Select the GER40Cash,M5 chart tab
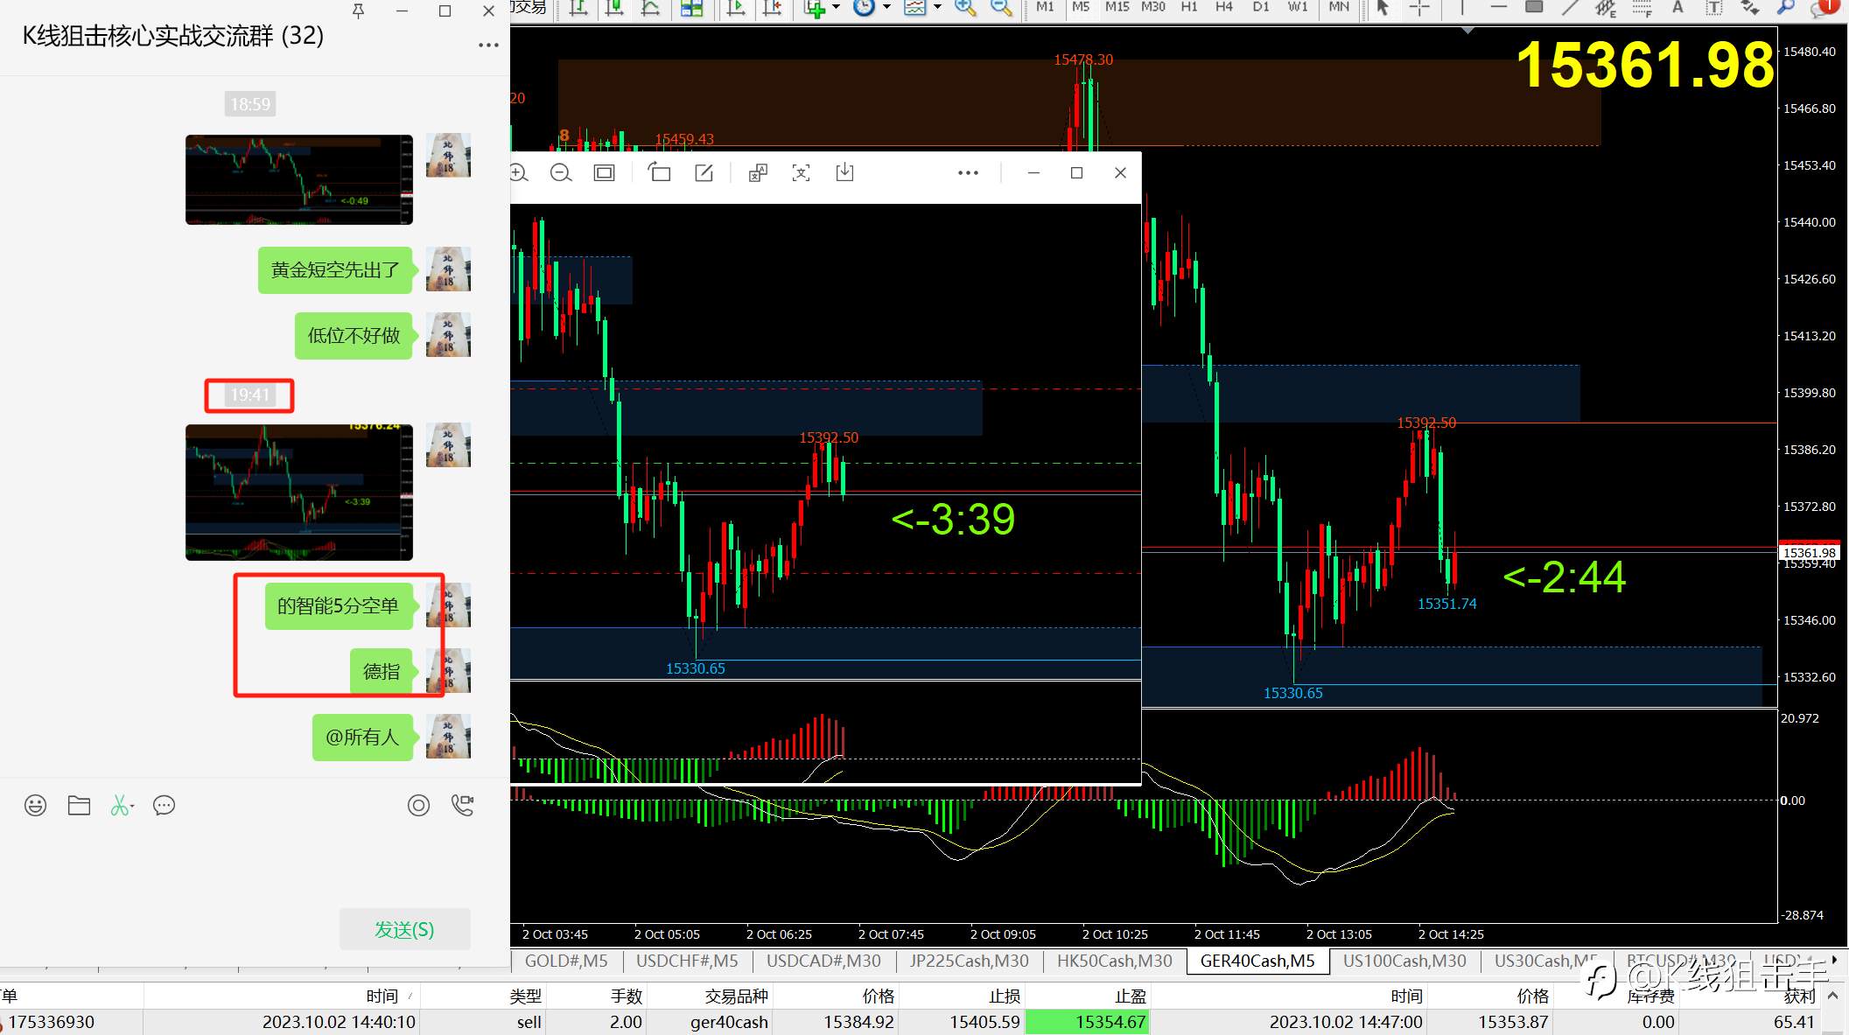Image resolution: width=1849 pixels, height=1035 pixels. 1257,961
